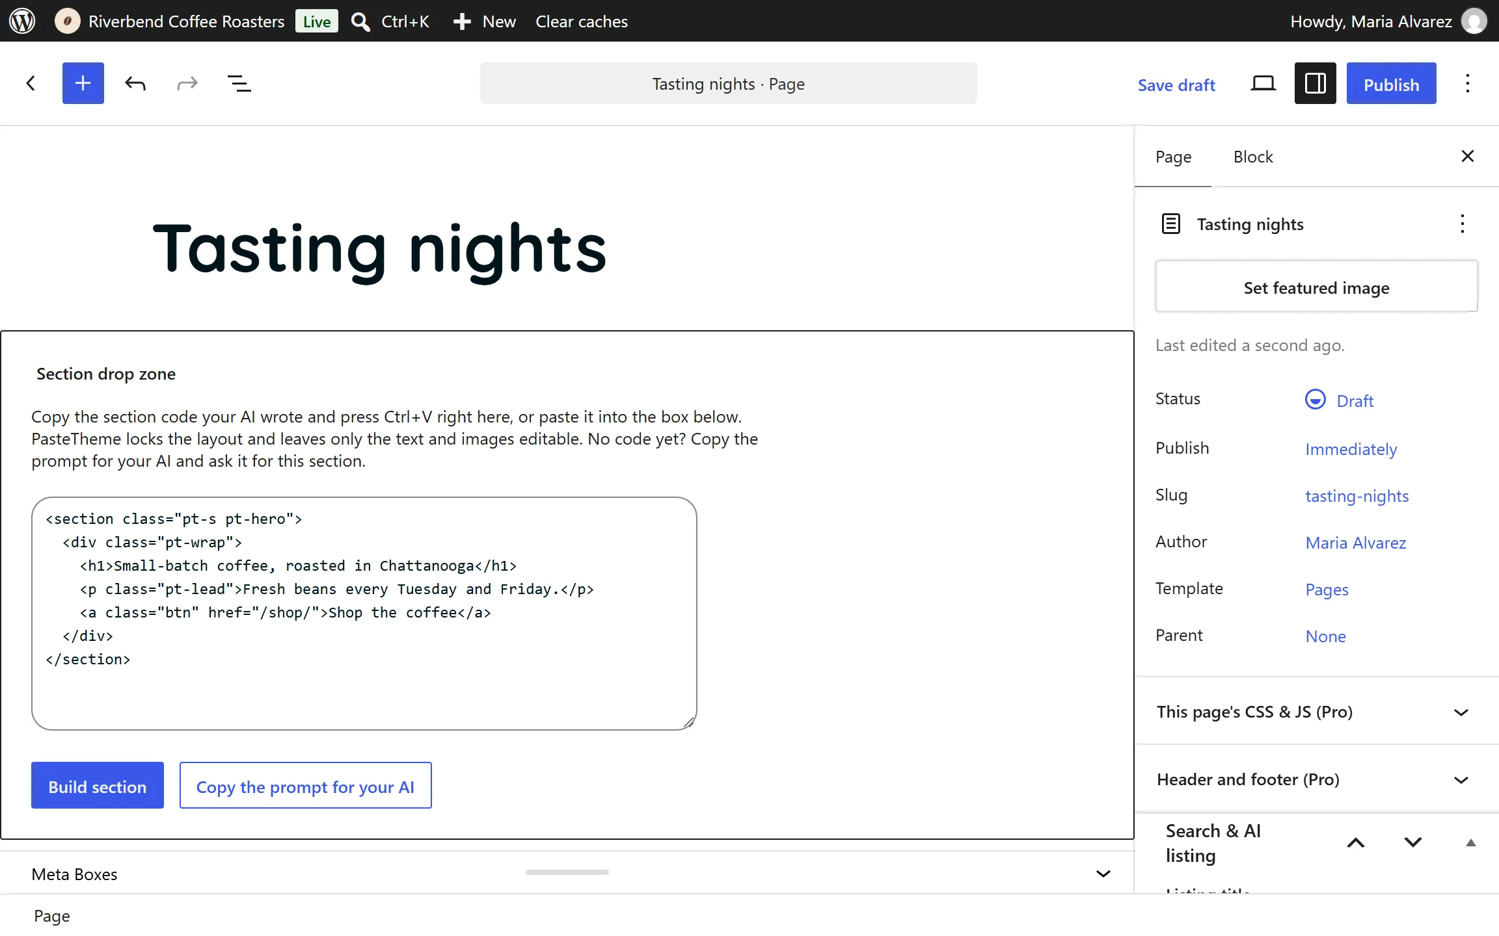Collapse the Search & AI listing panel
The width and height of the screenshot is (1499, 936).
1470,843
